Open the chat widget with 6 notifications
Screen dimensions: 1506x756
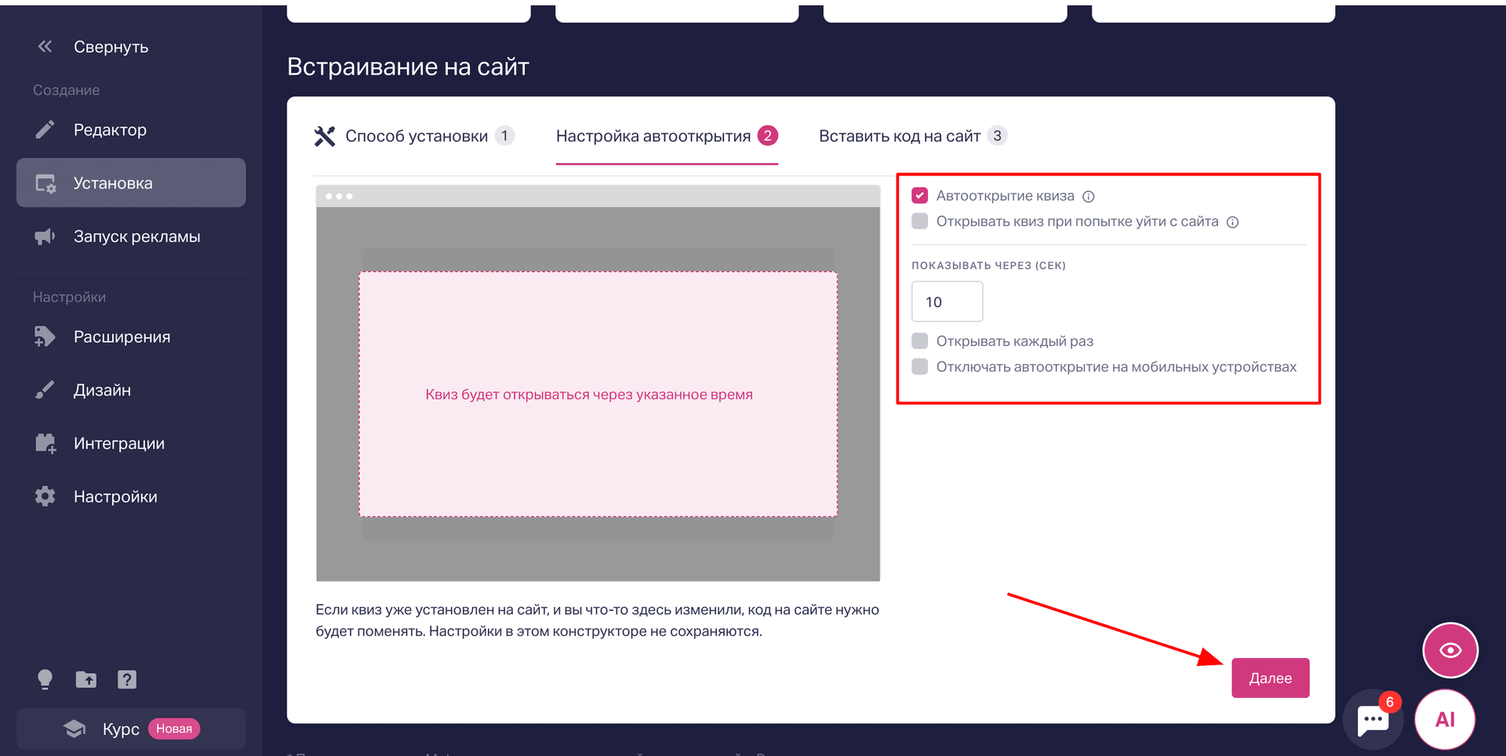1373,719
